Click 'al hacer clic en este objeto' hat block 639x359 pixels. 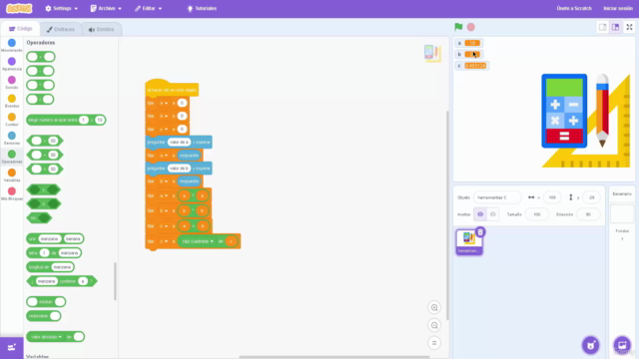[172, 88]
